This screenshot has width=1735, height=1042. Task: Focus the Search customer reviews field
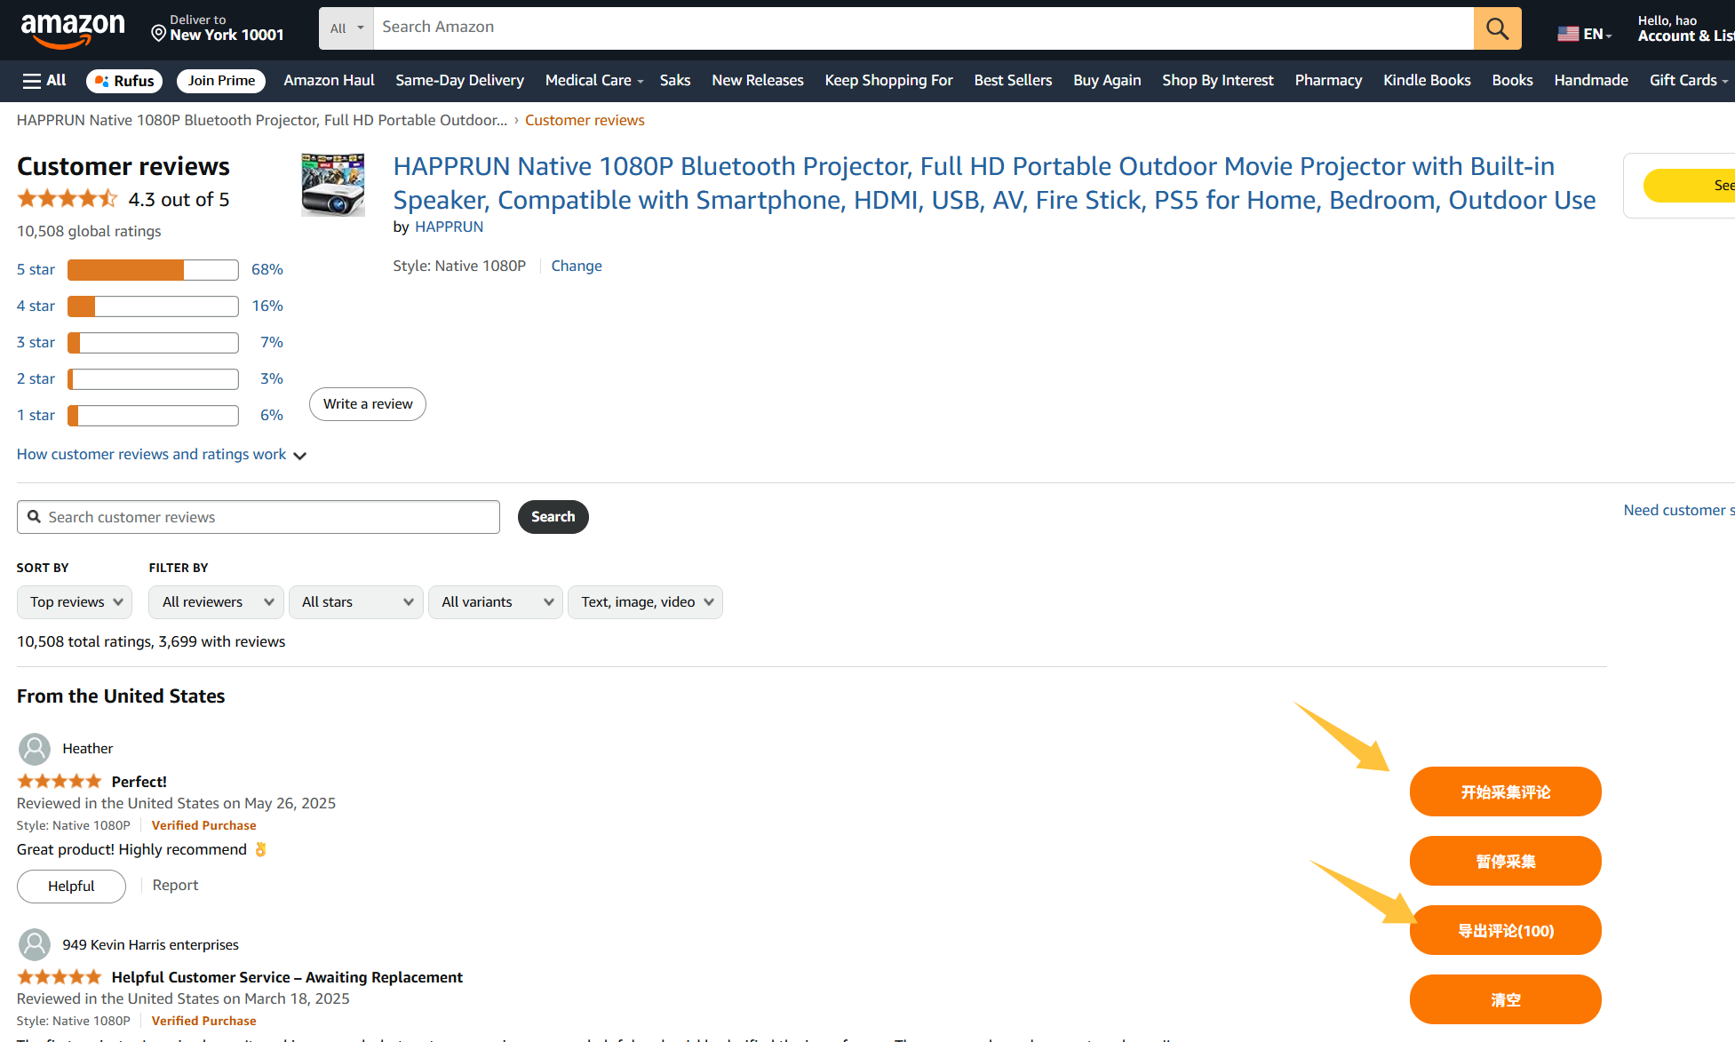tap(259, 517)
